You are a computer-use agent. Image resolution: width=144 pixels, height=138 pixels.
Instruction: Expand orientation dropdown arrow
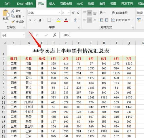click(x=105, y=13)
